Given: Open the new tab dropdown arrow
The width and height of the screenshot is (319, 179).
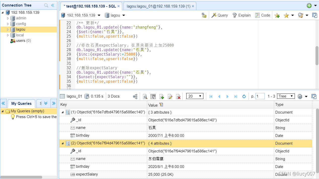Looking at the screenshot, I should (x=315, y=6).
